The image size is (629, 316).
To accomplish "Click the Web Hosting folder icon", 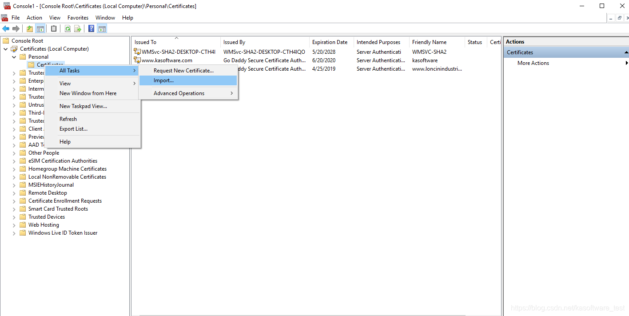I will pyautogui.click(x=23, y=225).
